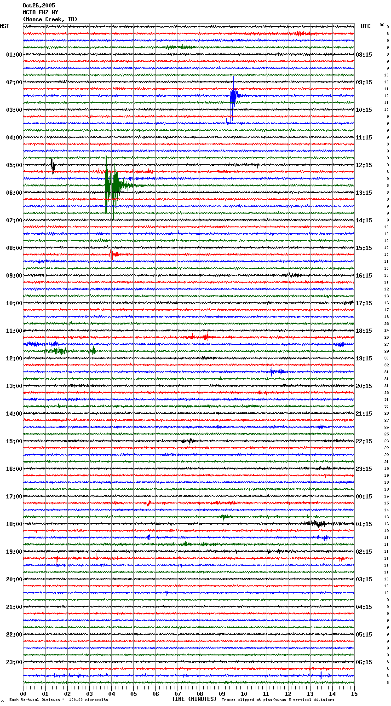Click the vertical division 100.00 microvolts note
The height and width of the screenshot is (706, 391).
pyautogui.click(x=59, y=700)
